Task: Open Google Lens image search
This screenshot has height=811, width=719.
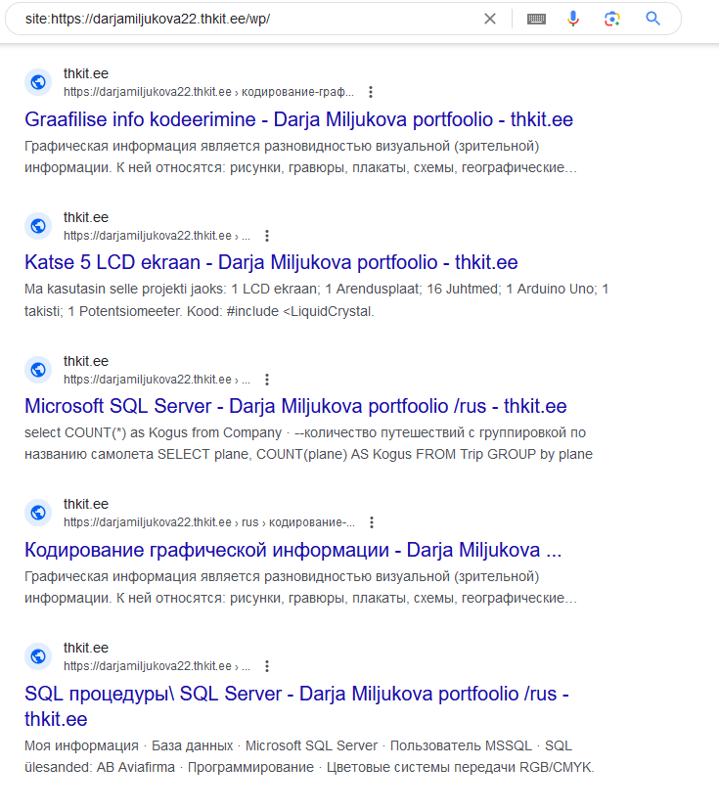Action: point(612,20)
